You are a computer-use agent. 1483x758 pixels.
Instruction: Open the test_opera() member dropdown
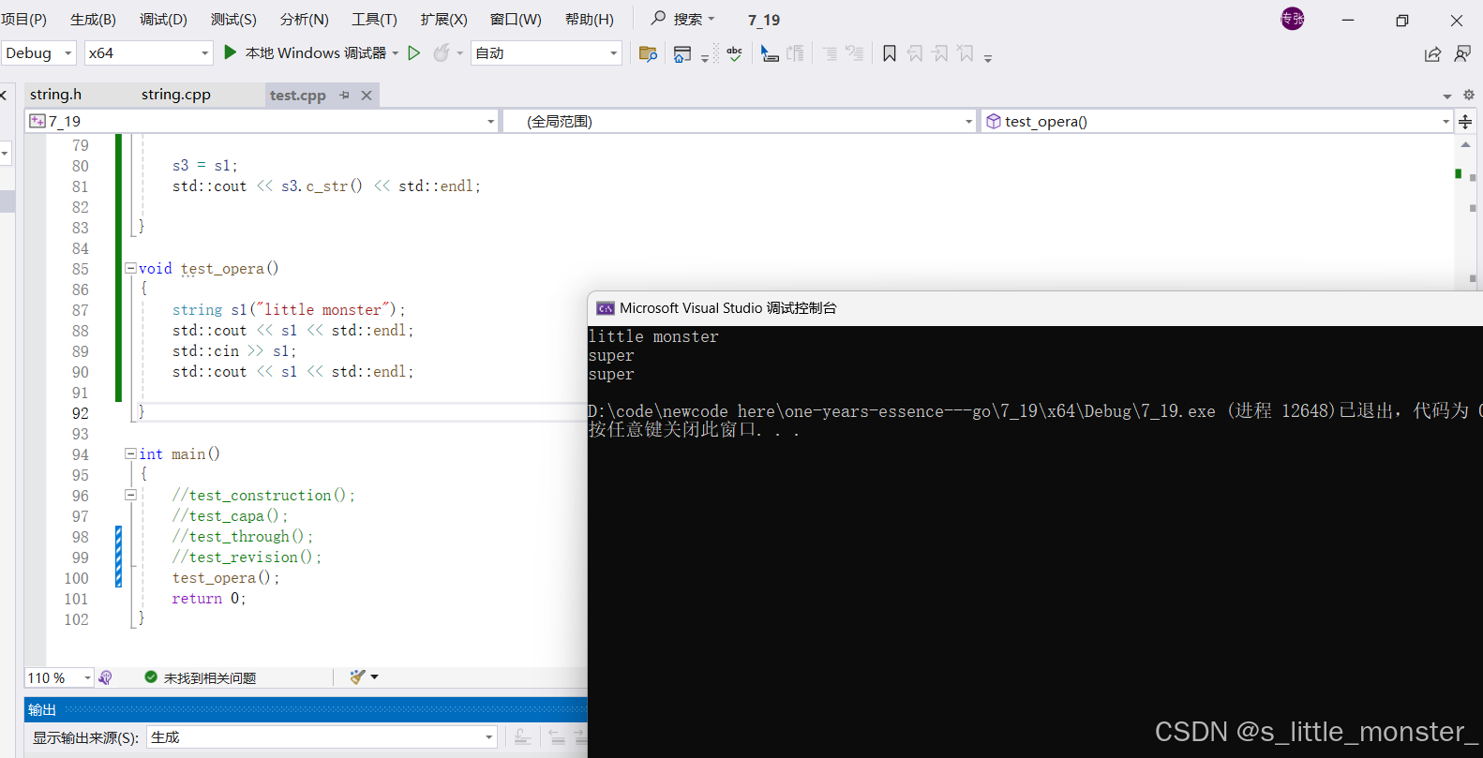point(1217,121)
